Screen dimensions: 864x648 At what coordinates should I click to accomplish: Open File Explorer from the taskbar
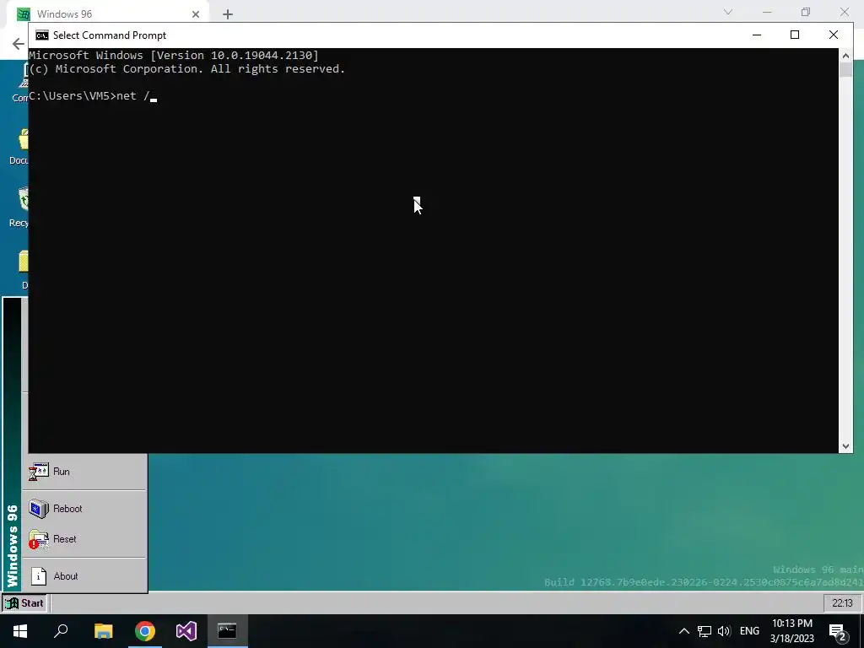pos(103,631)
